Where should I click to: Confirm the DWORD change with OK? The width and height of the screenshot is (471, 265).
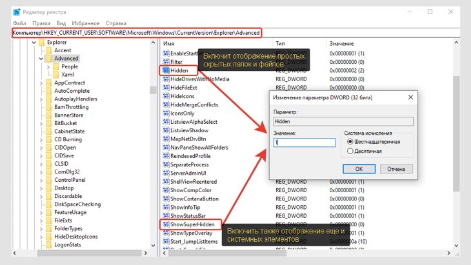coord(359,169)
